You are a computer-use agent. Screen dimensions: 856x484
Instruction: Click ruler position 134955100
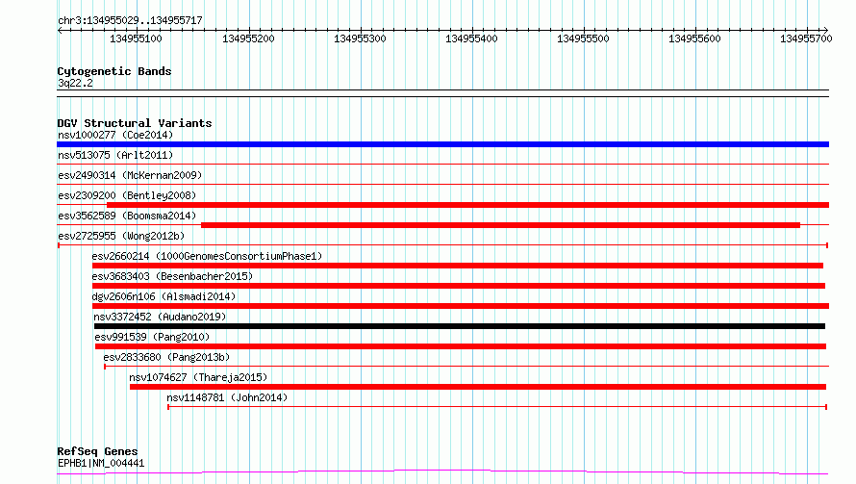(x=136, y=38)
